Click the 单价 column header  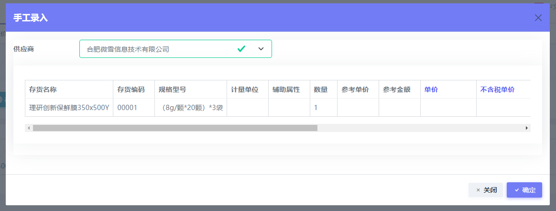tap(448, 89)
